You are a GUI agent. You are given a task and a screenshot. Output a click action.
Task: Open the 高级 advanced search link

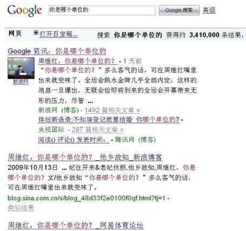click(209, 10)
